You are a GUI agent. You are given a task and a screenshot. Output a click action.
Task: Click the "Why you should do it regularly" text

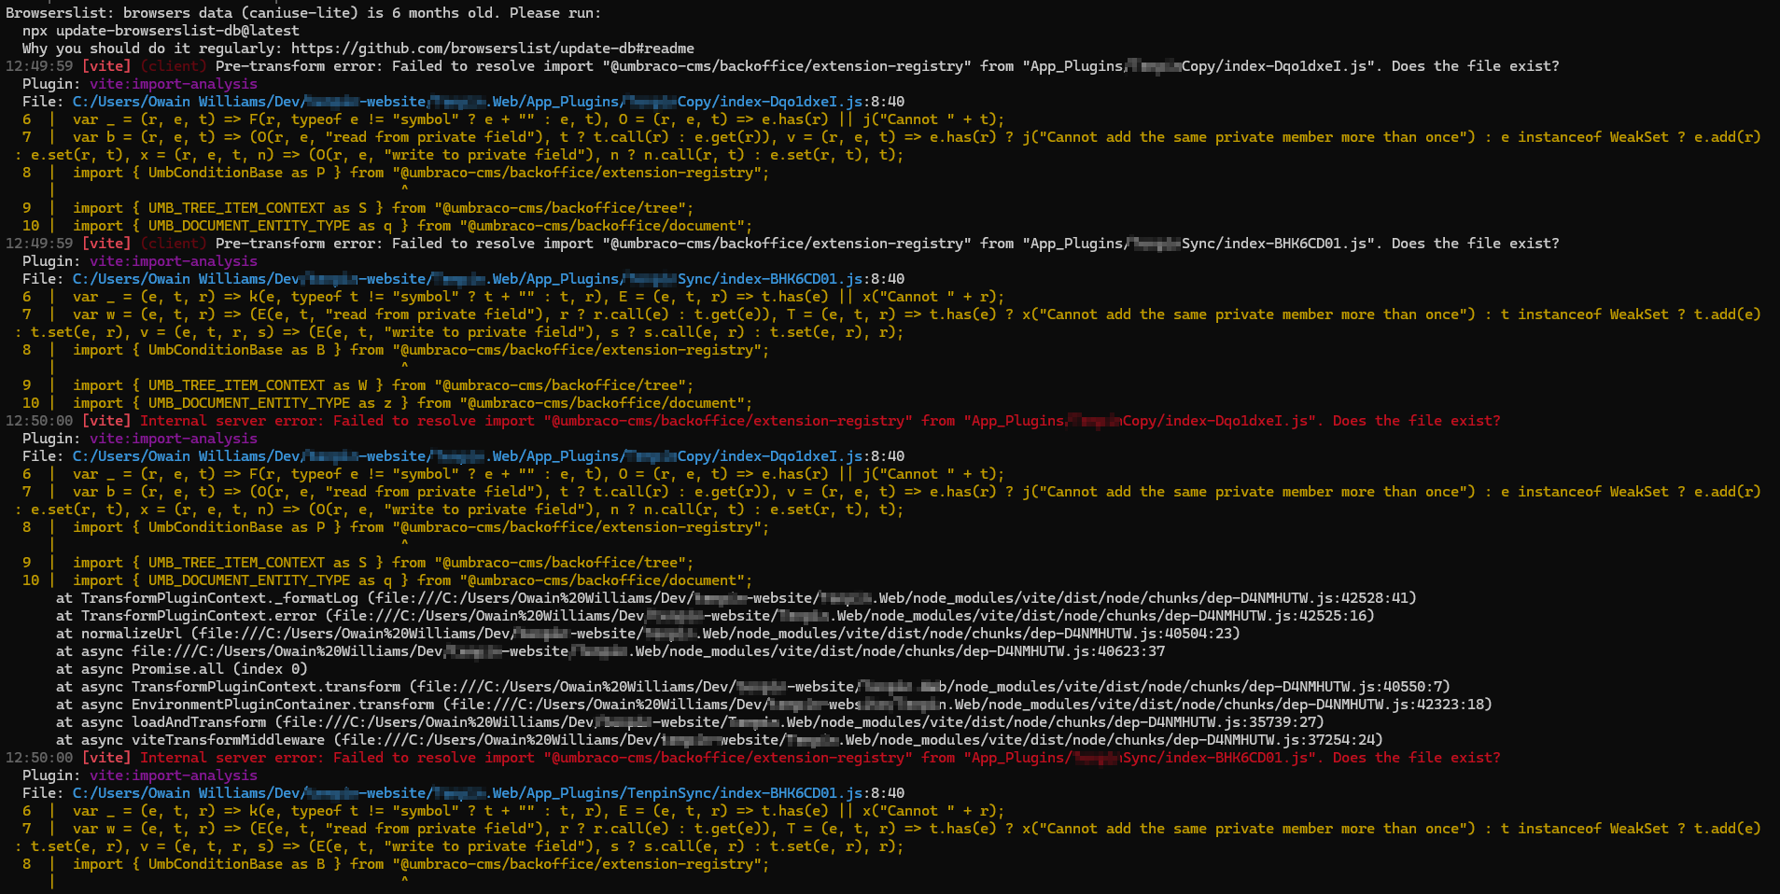pyautogui.click(x=152, y=49)
